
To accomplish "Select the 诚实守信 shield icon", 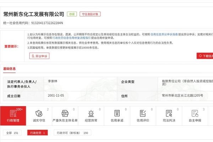I will pos(39,114).
